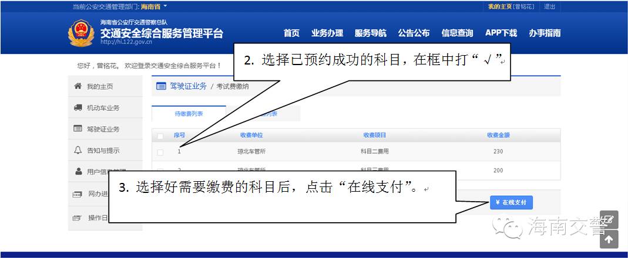Image resolution: width=628 pixels, height=258 pixels.
Task: Click 科目二费用 in row 1
Action: tap(374, 152)
